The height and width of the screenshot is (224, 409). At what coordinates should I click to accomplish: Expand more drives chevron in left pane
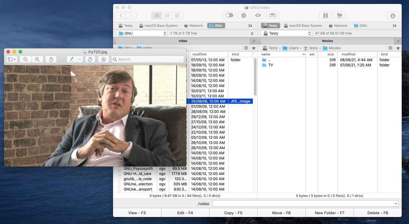pos(250,26)
